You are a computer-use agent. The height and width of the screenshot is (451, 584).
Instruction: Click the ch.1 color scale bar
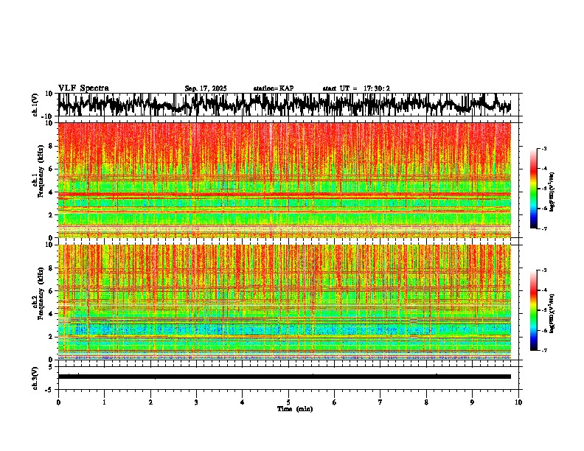click(533, 189)
